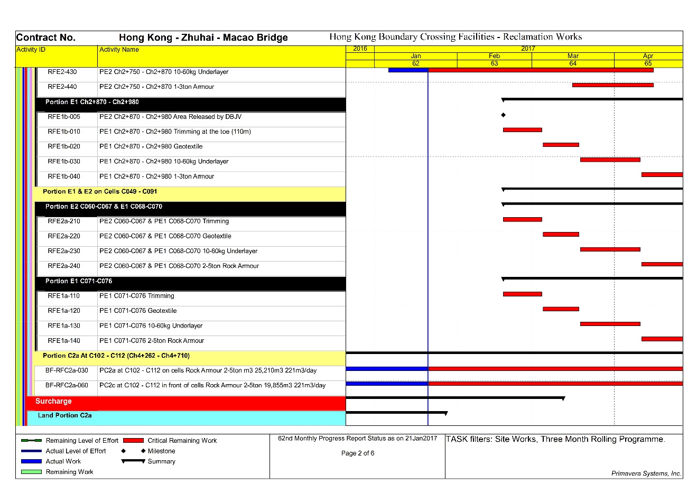Select the red bar for RFE1a-130 Underlayer
This screenshot has height=493, width=697.
[x=610, y=323]
